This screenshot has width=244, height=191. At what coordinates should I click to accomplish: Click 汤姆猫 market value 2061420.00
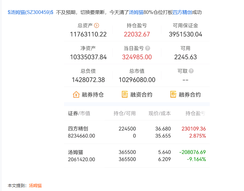coord(81,159)
